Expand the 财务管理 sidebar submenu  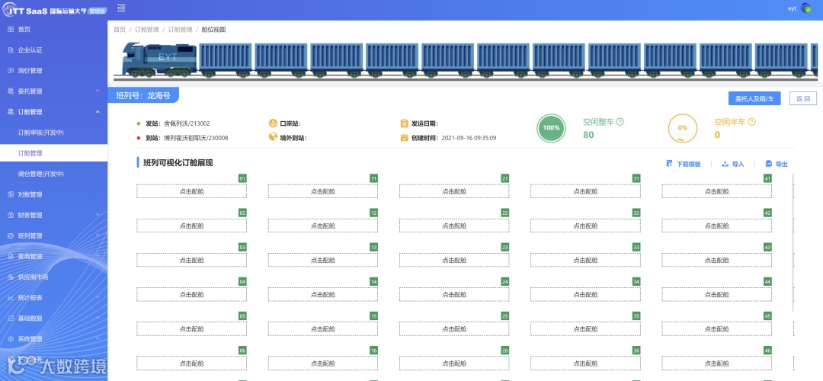click(98, 215)
